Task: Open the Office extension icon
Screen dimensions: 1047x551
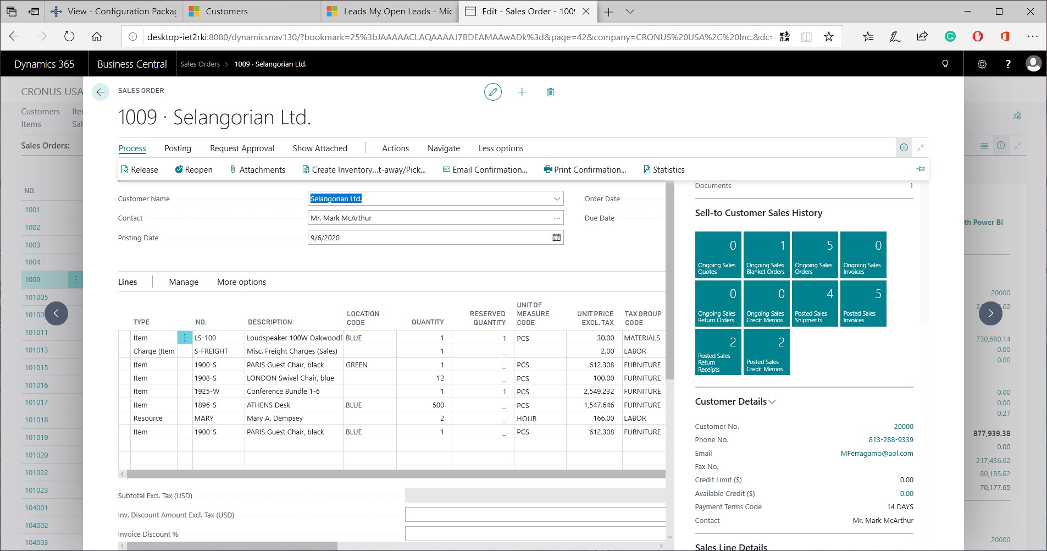Action: click(1005, 37)
